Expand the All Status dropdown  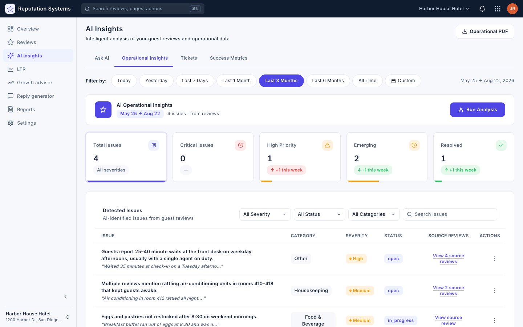pyautogui.click(x=320, y=214)
